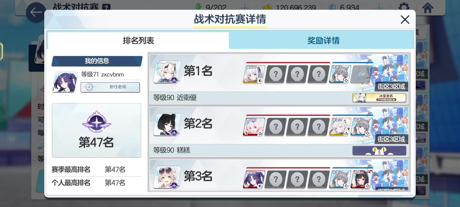Tap the third-place player avatar
This screenshot has height=207, width=460.
[167, 177]
